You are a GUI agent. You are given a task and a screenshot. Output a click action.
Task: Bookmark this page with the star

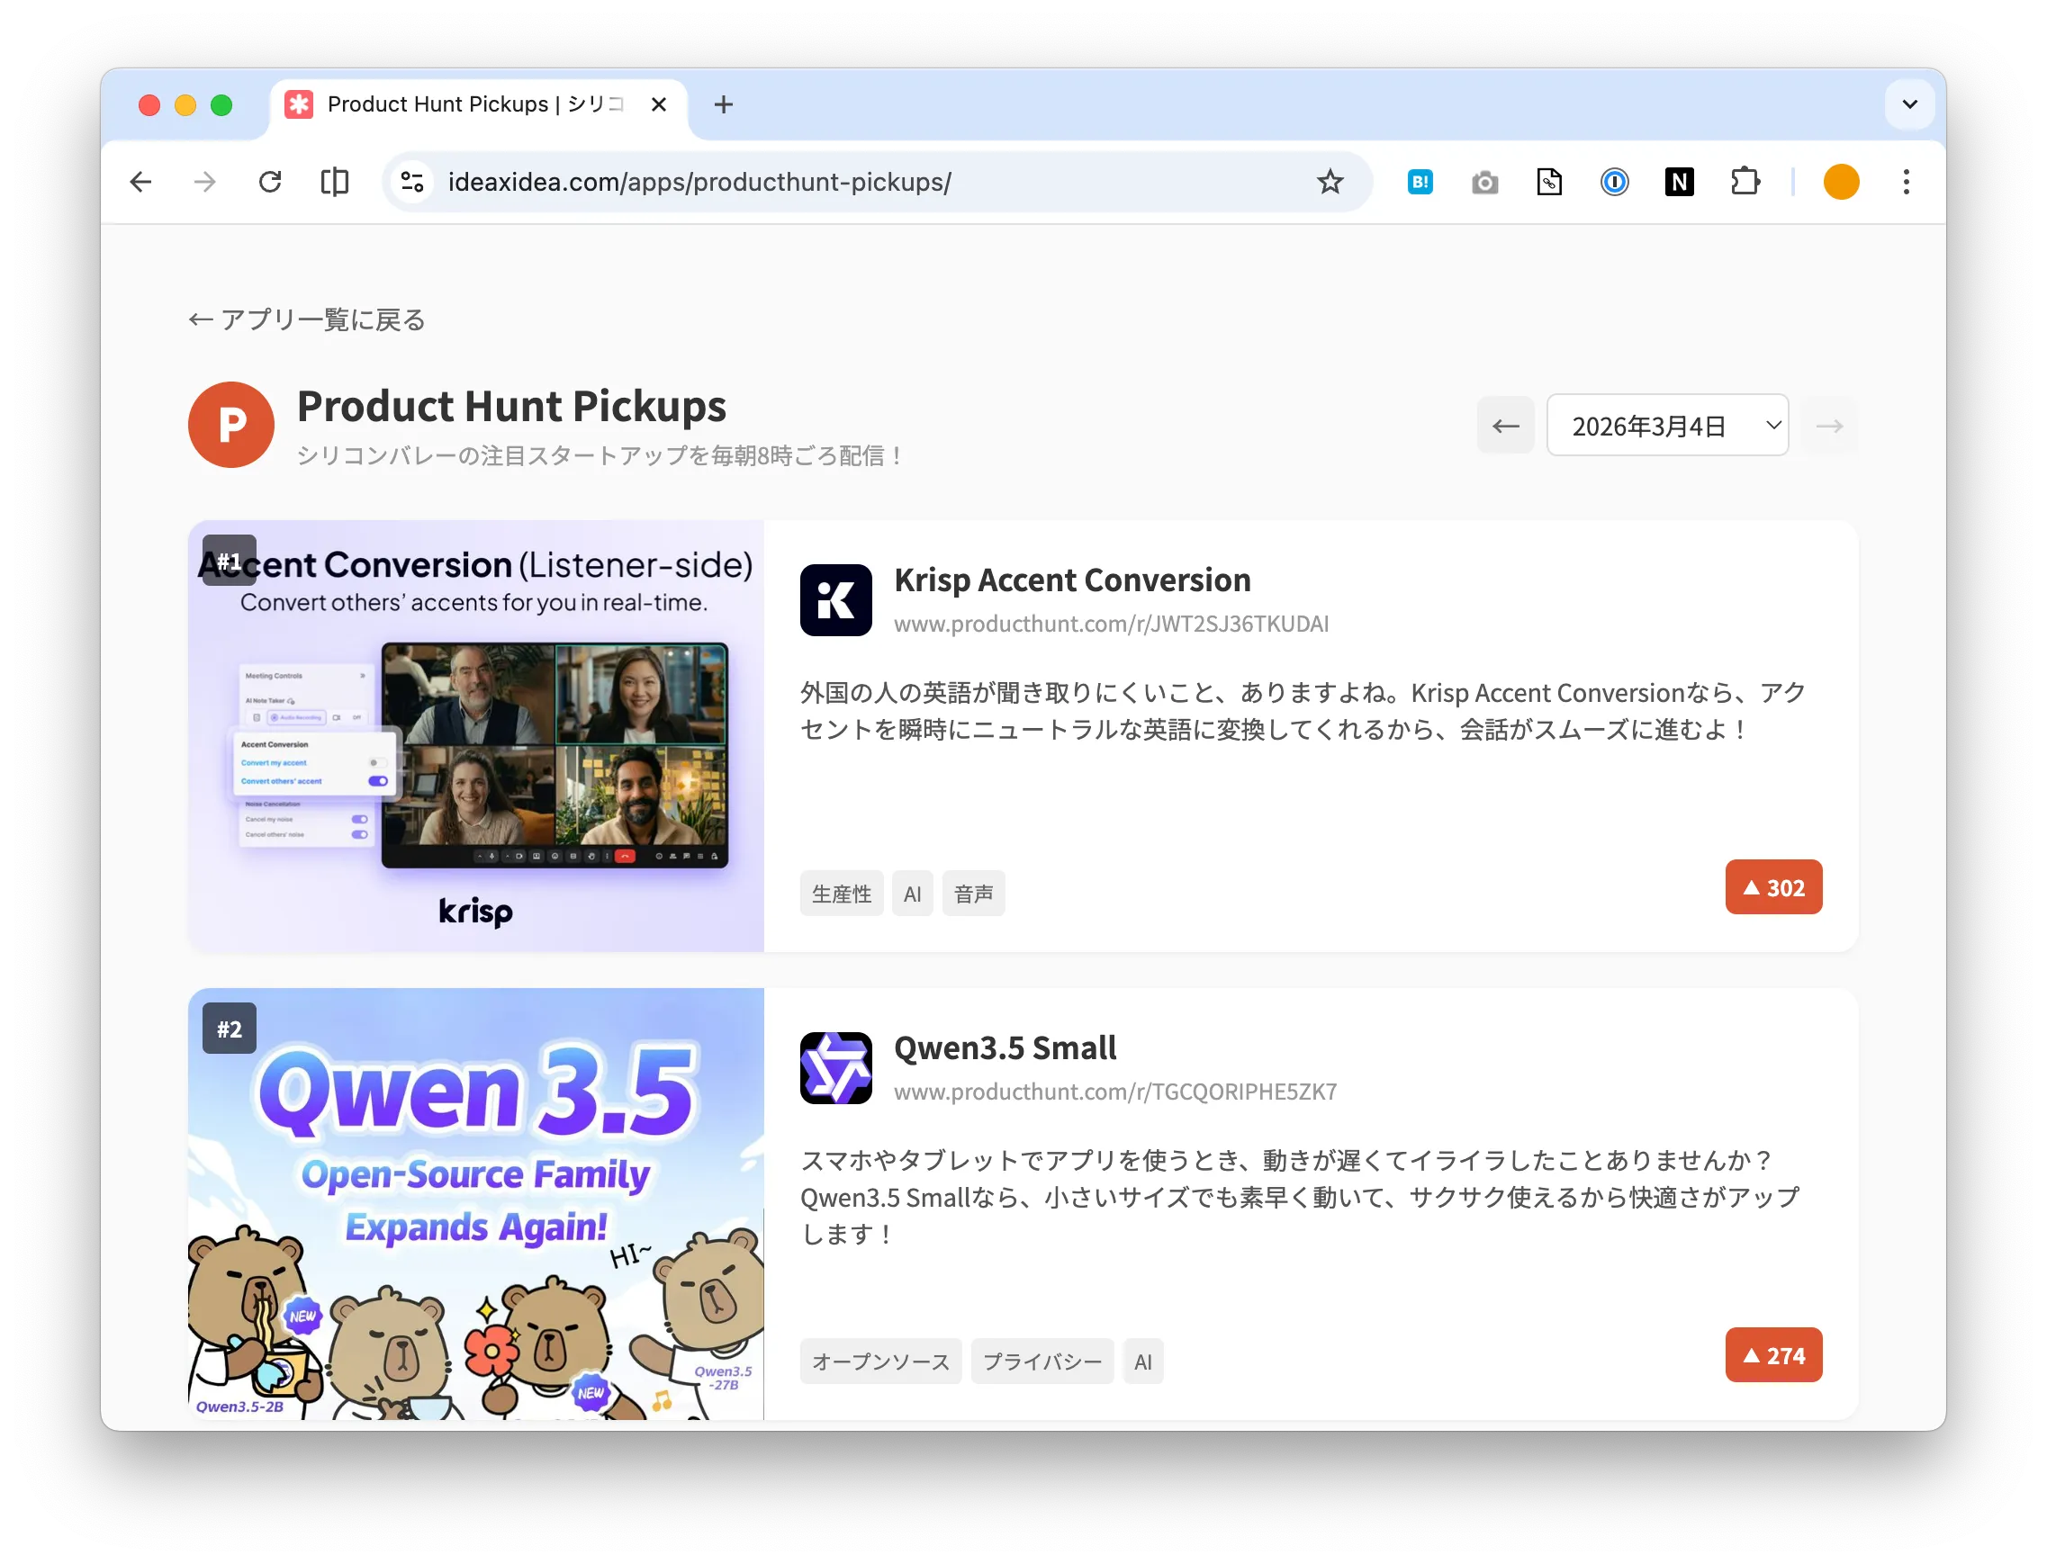(1330, 182)
